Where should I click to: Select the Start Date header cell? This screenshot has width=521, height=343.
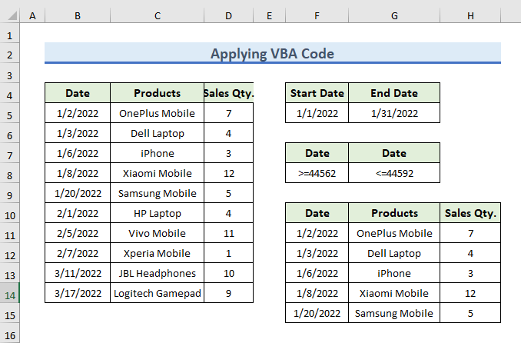pyautogui.click(x=317, y=94)
